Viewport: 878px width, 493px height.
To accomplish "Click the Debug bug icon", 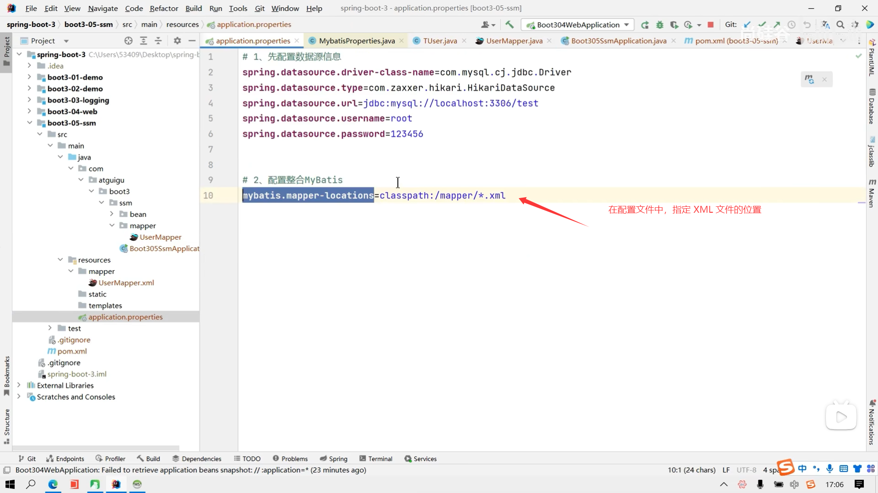I will click(659, 25).
